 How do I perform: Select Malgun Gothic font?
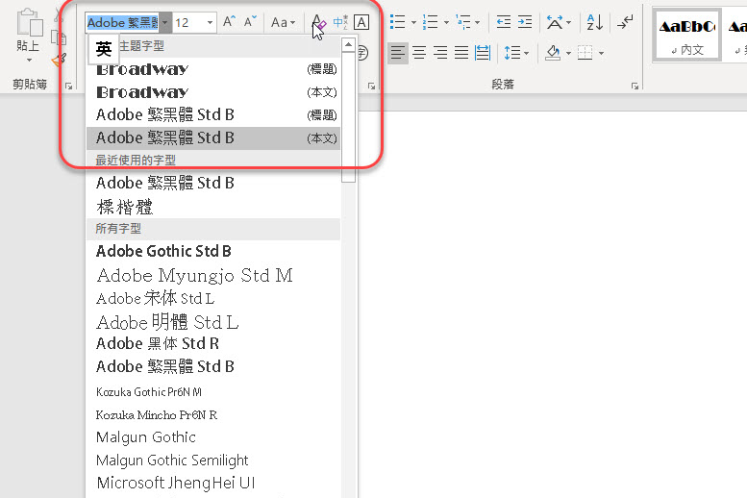pyautogui.click(x=213, y=437)
